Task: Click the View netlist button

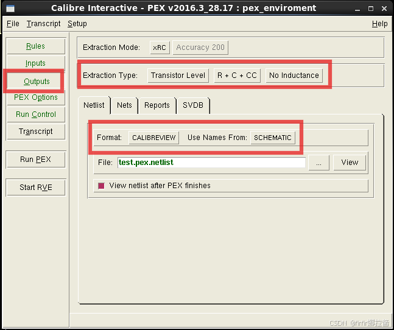Action: 350,163
